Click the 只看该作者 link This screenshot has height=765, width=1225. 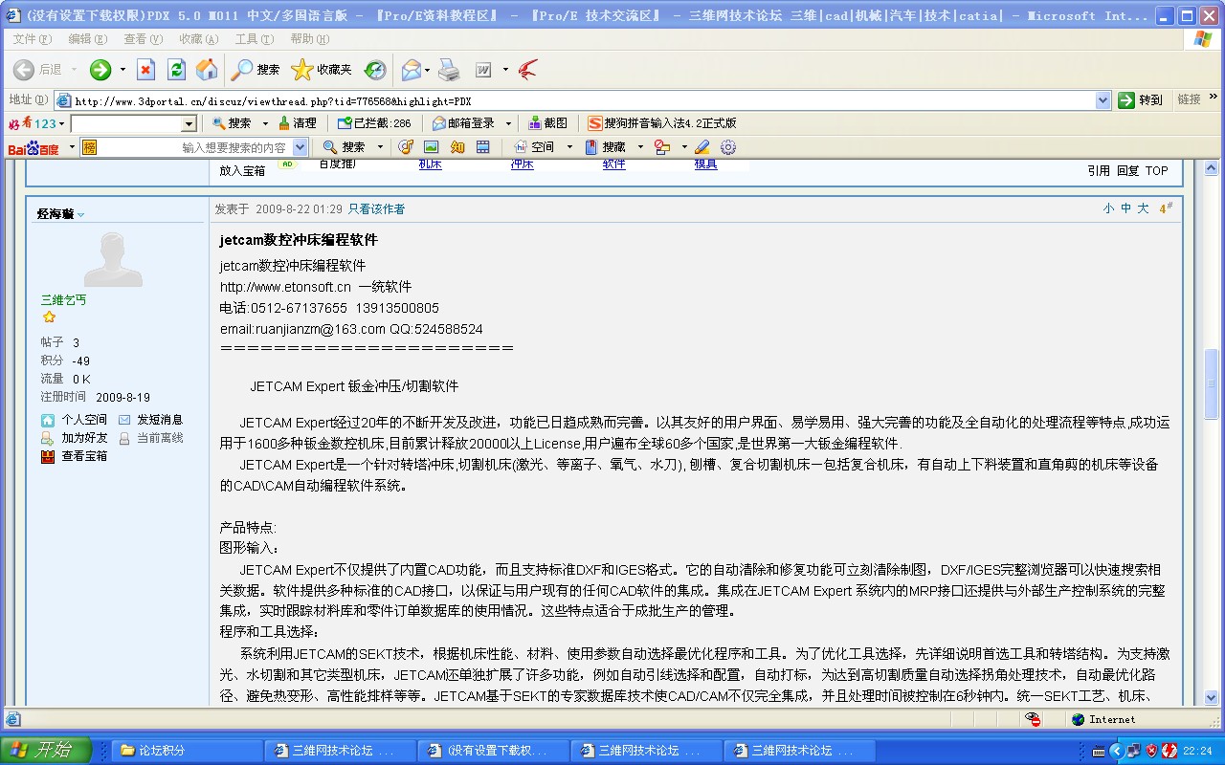coord(376,208)
